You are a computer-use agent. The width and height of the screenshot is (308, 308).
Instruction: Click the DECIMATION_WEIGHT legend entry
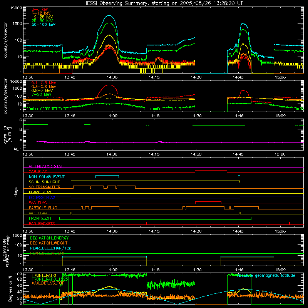(49, 243)
